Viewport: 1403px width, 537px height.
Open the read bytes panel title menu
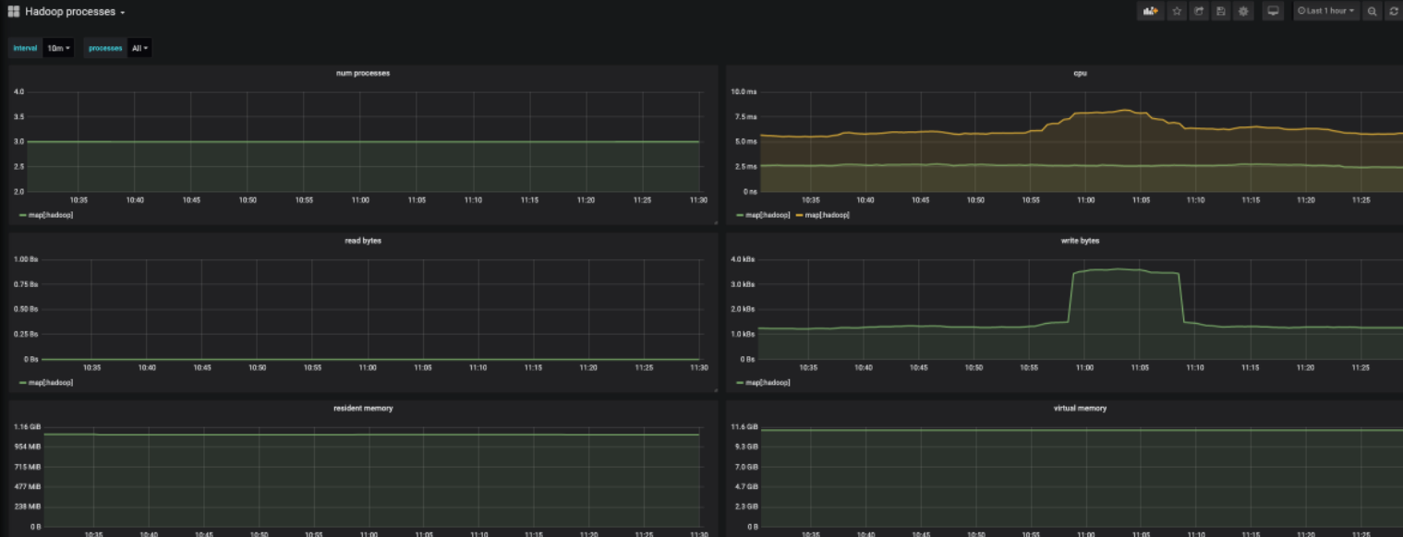(x=363, y=240)
